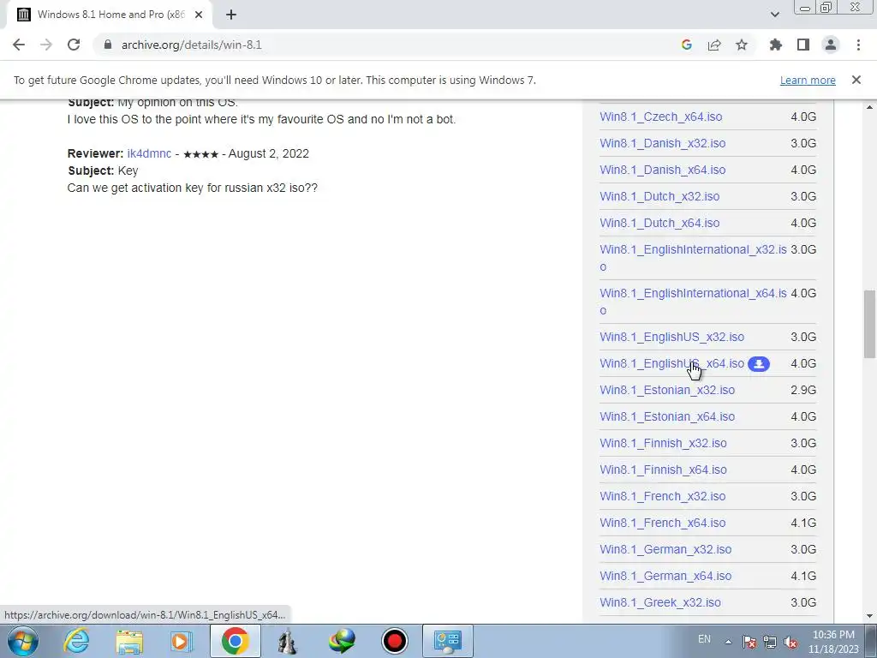Close the Windows 8.1 tab
Screen dimensions: 877x658
tap(199, 15)
